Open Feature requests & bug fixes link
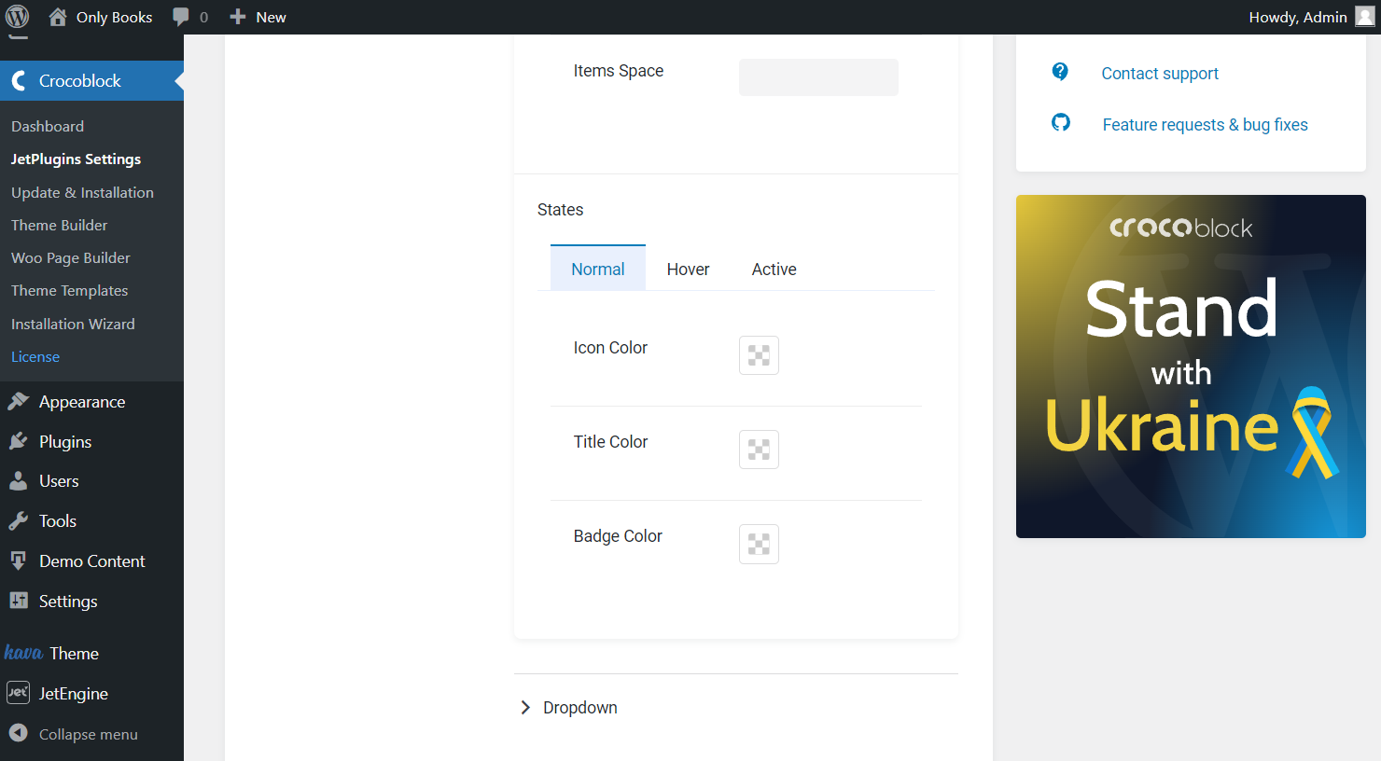This screenshot has width=1381, height=761. coord(1206,125)
